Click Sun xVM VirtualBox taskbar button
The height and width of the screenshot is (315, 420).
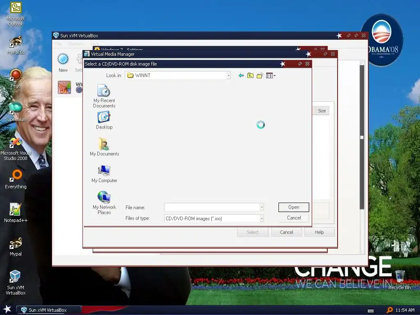tap(49, 310)
